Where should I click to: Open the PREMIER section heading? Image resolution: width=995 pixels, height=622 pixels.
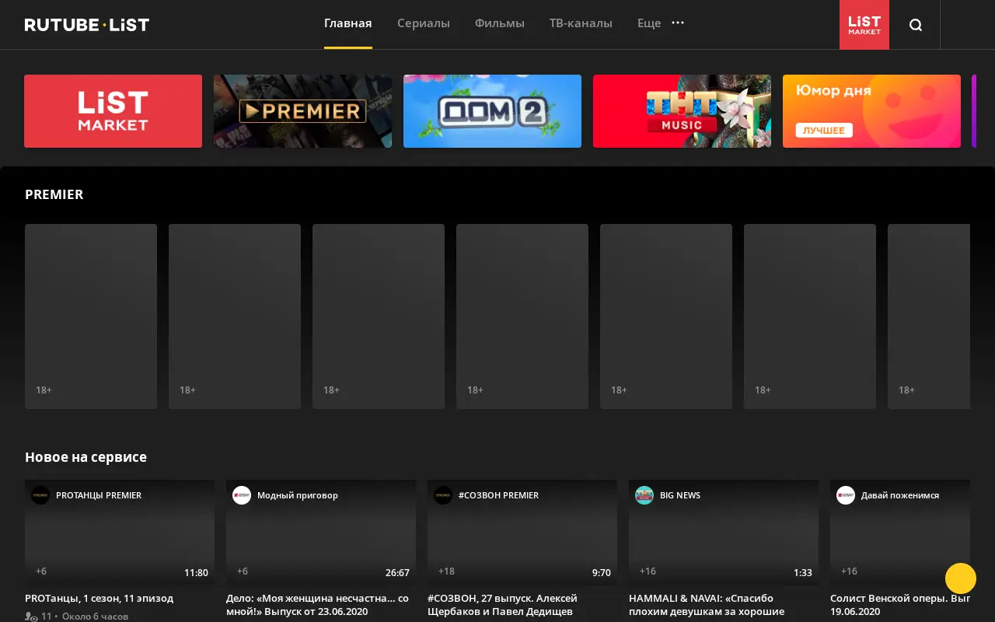pyautogui.click(x=54, y=194)
